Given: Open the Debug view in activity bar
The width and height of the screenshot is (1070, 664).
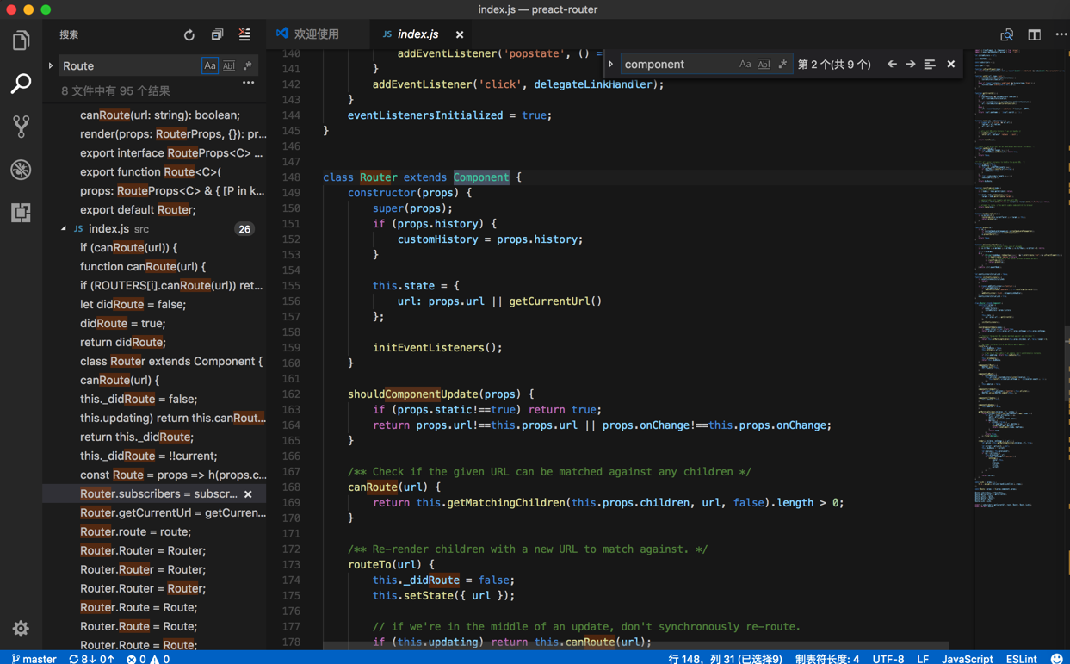Looking at the screenshot, I should click(x=21, y=170).
